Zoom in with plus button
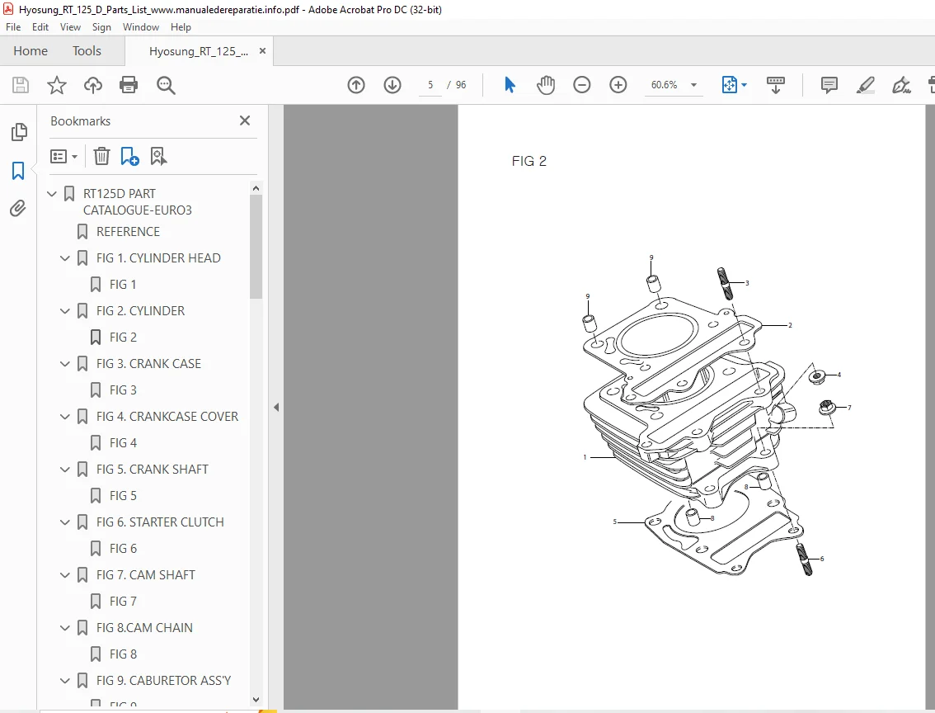The height and width of the screenshot is (713, 935). 618,85
